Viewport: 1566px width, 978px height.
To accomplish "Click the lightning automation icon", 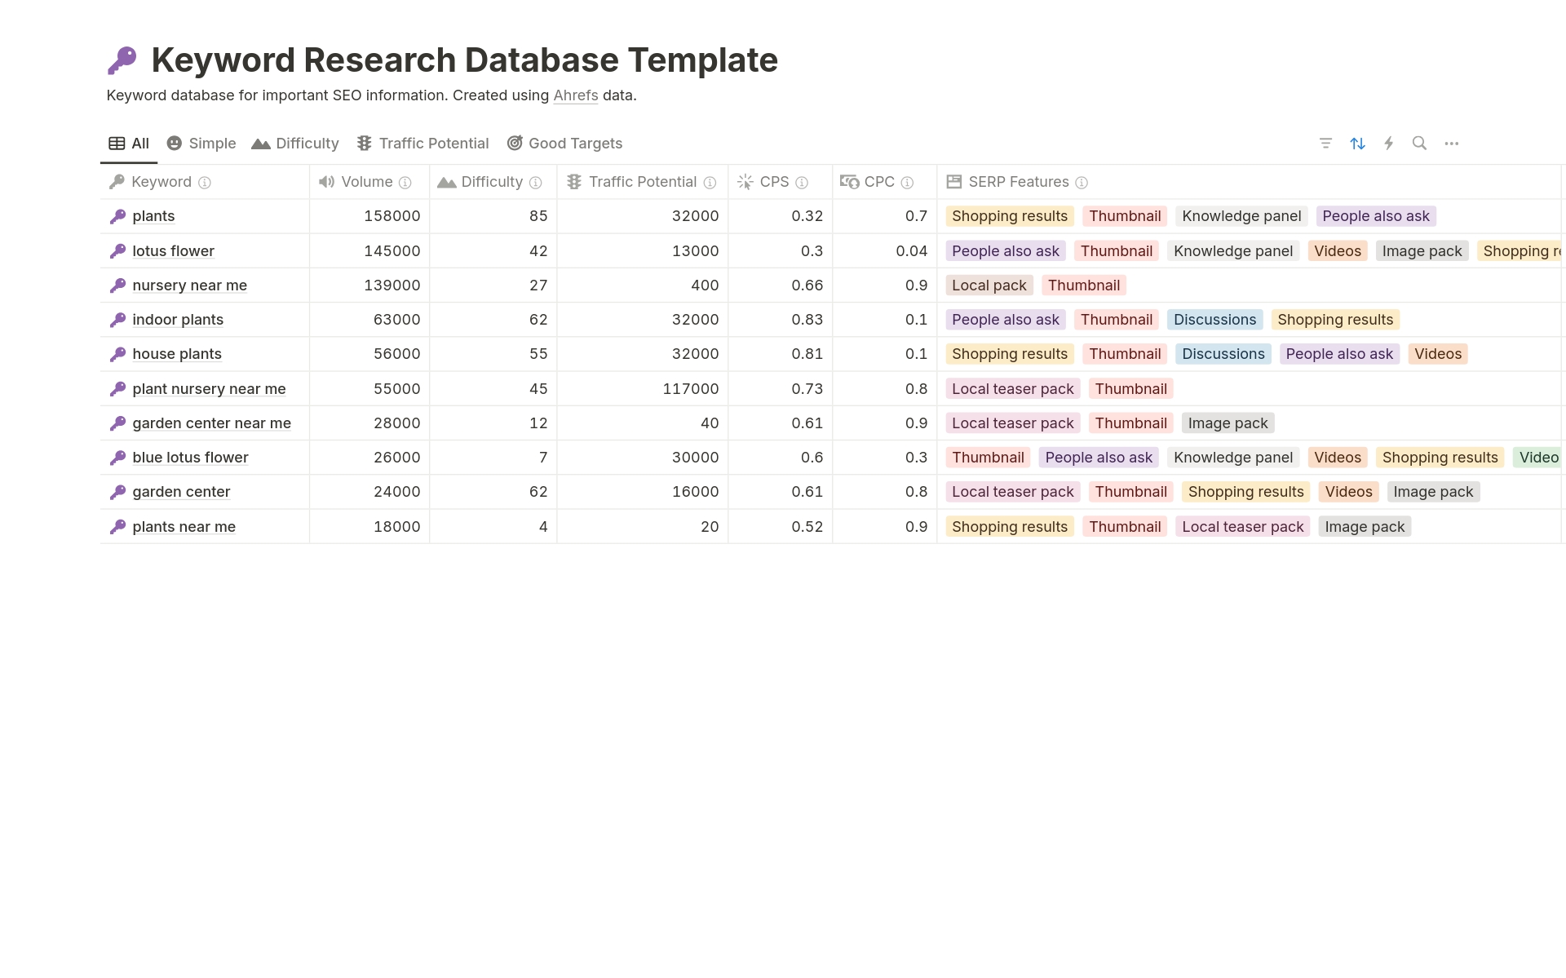I will [x=1389, y=143].
